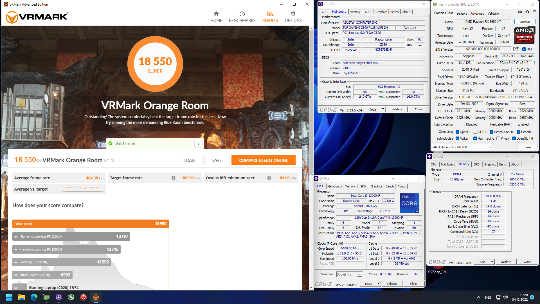Open red power icon app in taskbar
The height and width of the screenshot is (304, 540).
tap(84, 297)
